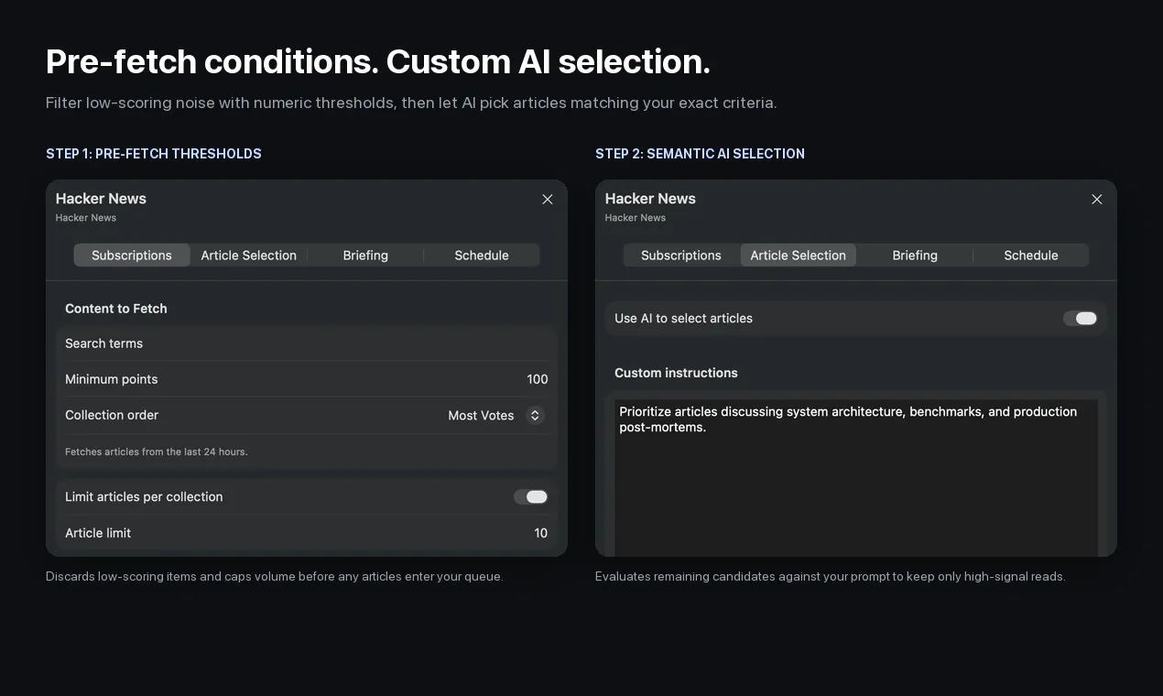Disable Use AI to select articles switch
Screen dimensions: 1163x696
pos(1081,319)
